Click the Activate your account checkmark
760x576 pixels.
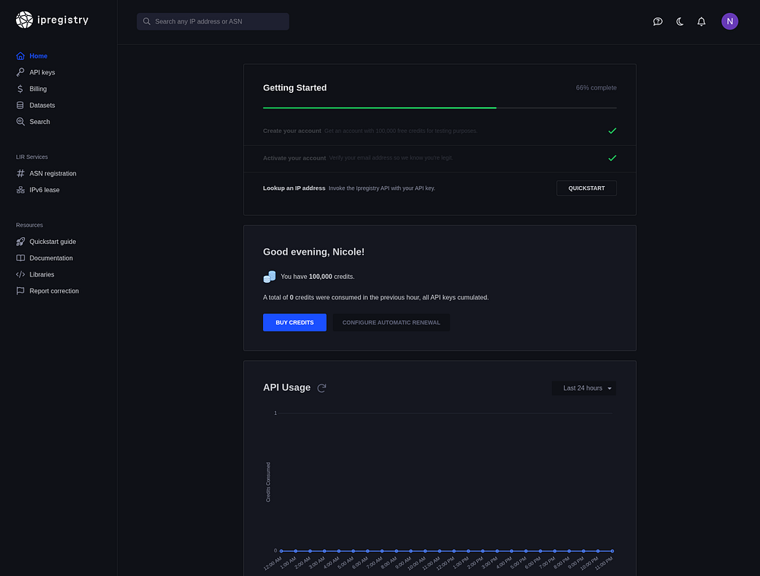[612, 158]
